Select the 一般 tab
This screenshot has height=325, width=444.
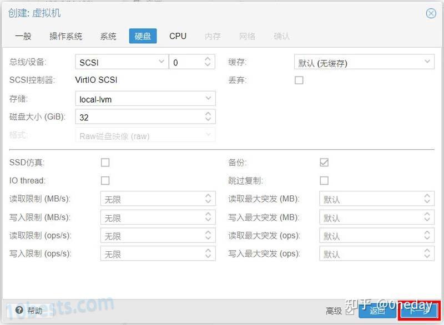[24, 36]
